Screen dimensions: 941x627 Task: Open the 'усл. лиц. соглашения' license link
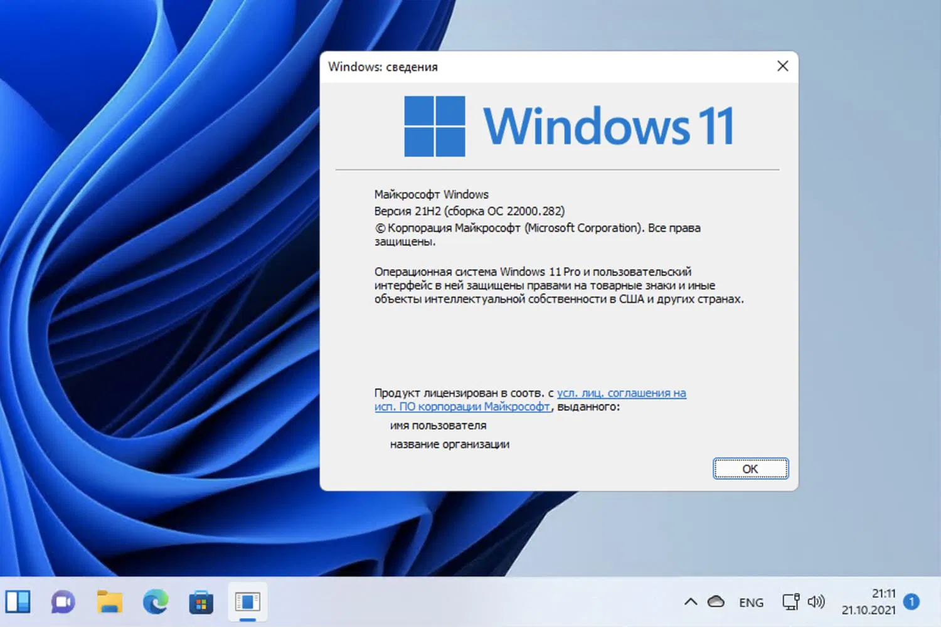point(621,393)
